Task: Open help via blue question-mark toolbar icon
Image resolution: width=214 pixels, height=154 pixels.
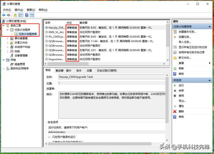Action: coord(27,15)
